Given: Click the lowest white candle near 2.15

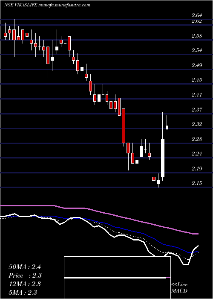Looking at the screenshot, I should [158, 182].
